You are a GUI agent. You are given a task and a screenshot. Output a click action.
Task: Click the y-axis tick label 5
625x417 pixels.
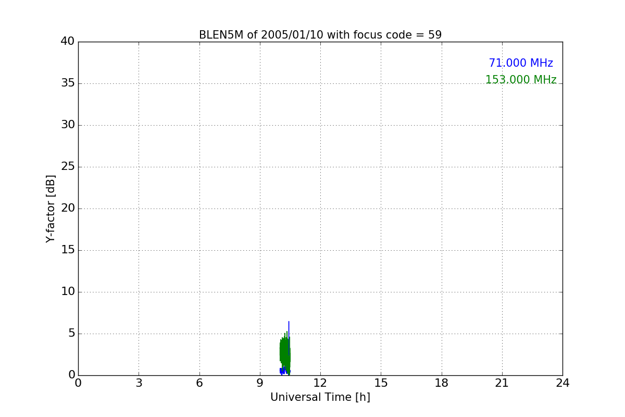(71, 334)
